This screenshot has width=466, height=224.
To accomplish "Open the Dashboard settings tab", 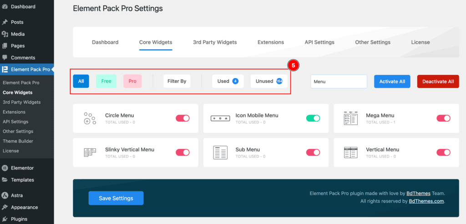I will coord(105,42).
